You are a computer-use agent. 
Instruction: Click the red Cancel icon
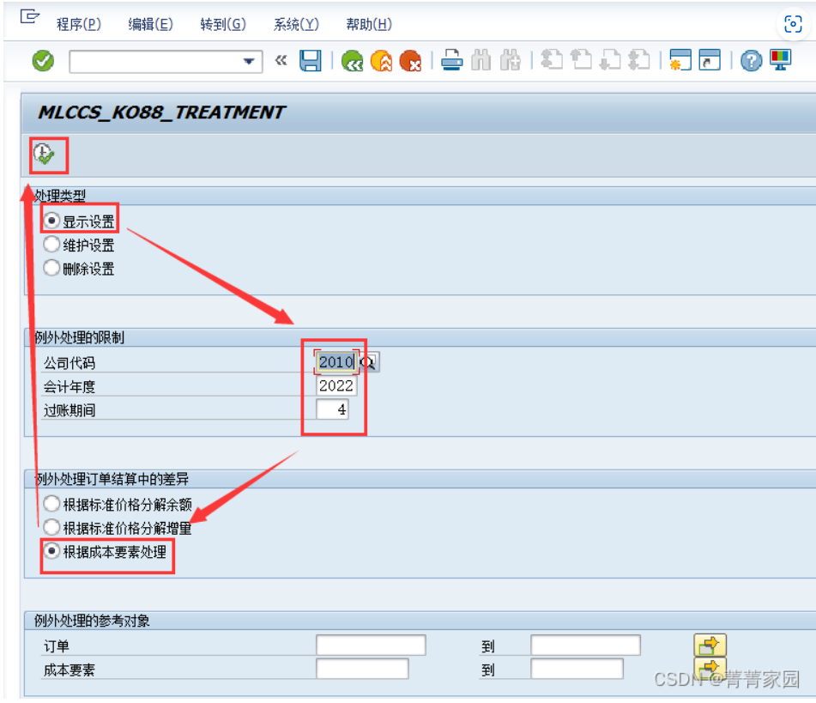click(x=411, y=61)
